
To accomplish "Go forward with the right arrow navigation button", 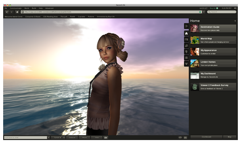I will click(x=11, y=12).
